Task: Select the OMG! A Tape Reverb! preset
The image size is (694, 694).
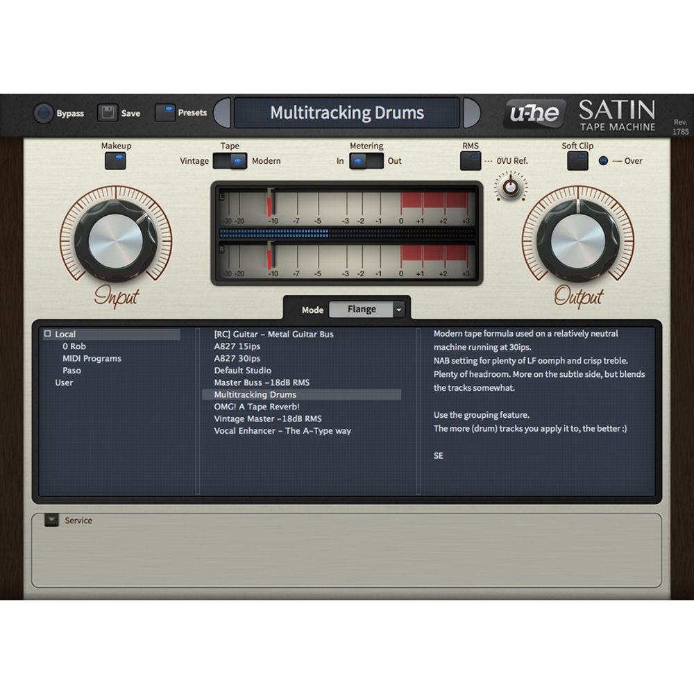Action: 255,407
